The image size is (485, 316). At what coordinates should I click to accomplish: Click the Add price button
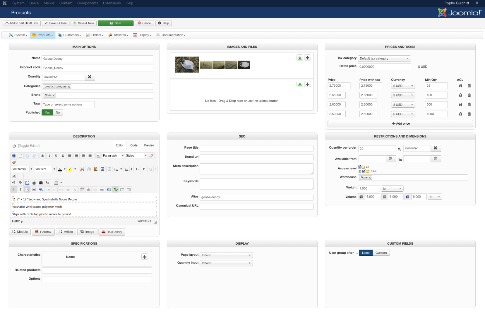(x=400, y=123)
